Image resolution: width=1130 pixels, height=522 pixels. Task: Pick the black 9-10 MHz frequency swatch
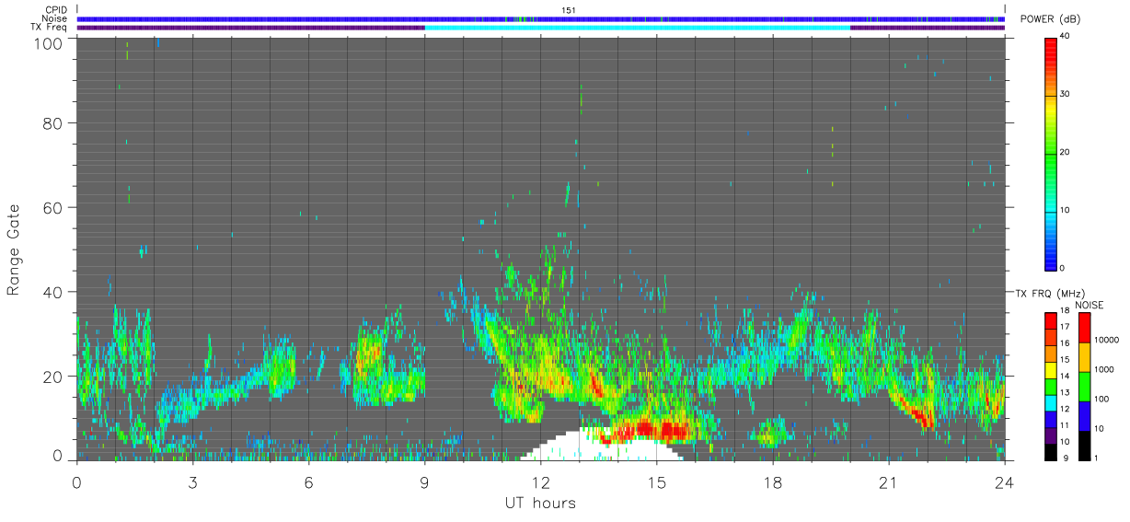tap(1050, 451)
